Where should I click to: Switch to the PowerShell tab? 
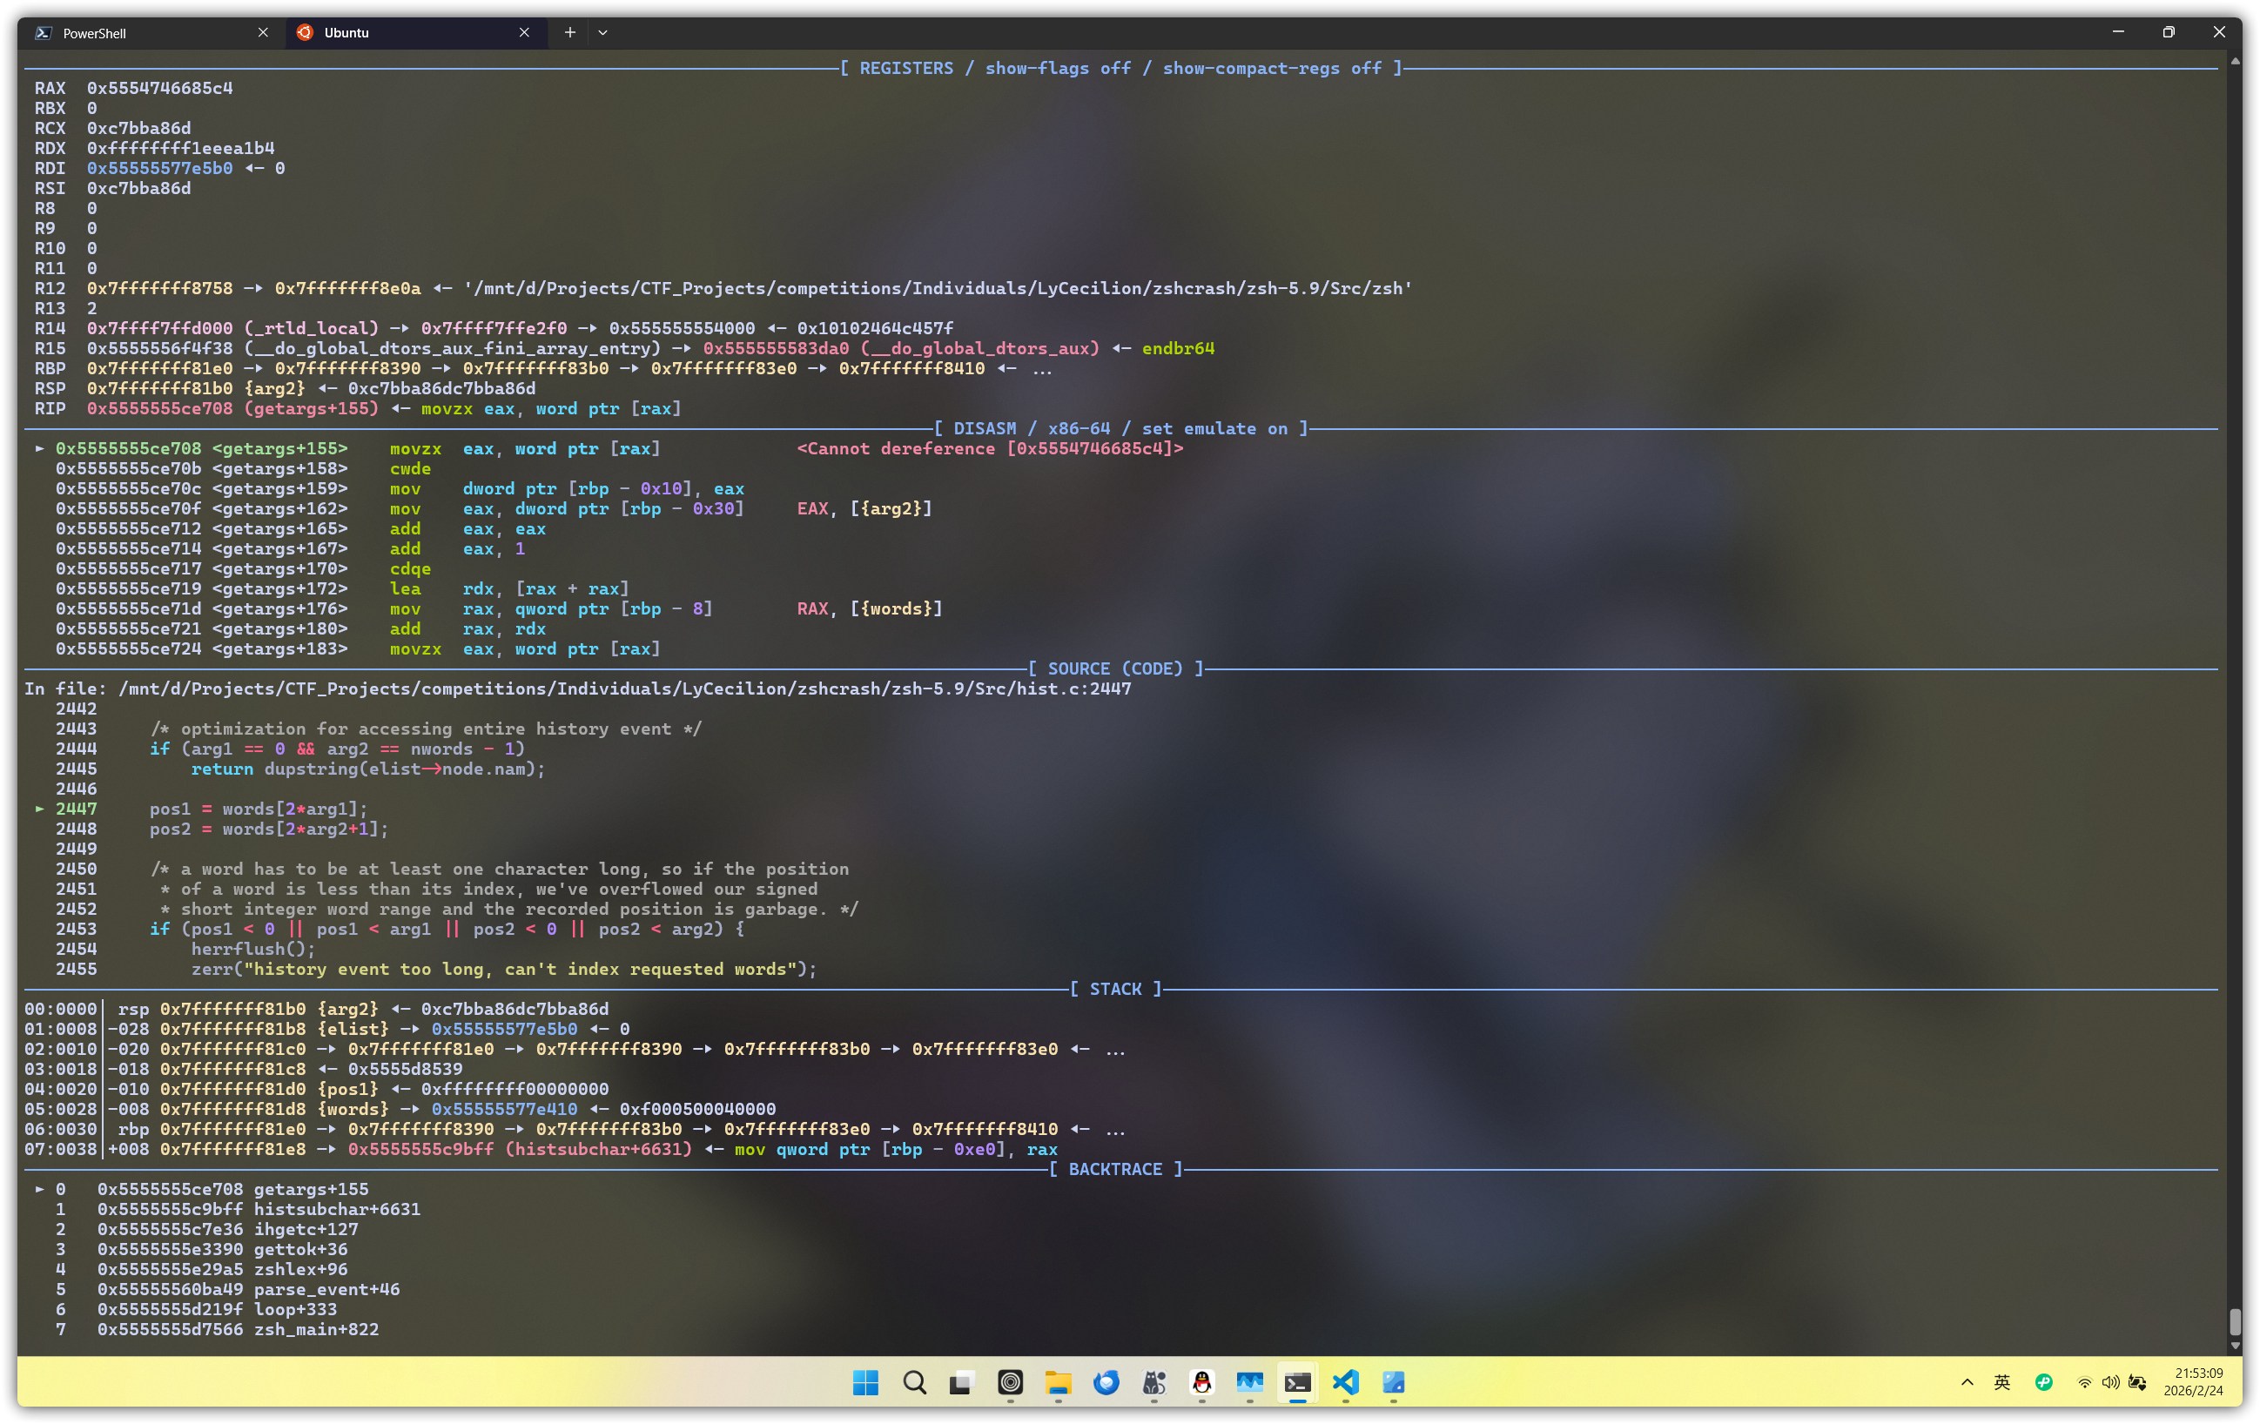(x=141, y=33)
